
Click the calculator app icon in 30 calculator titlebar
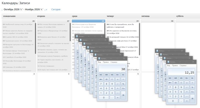click(x=99, y=58)
